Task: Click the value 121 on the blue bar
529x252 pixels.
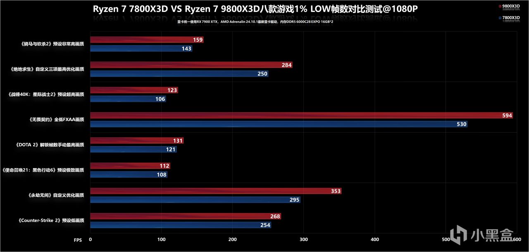Action: 171,150
